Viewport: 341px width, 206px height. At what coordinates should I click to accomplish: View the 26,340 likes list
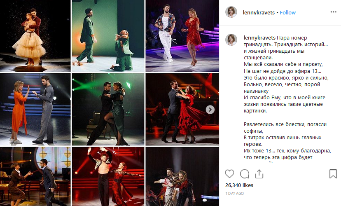coord(239,185)
